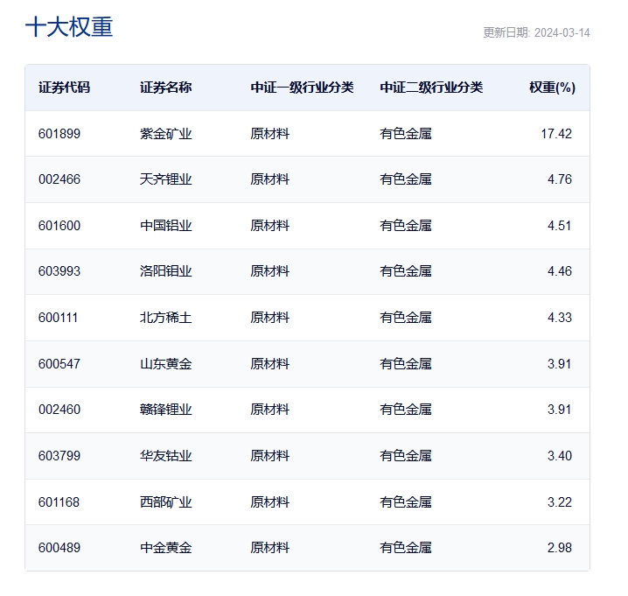This screenshot has width=628, height=596.
Task: Click 原材料 in the 天齐锂业 row
Action: click(270, 179)
